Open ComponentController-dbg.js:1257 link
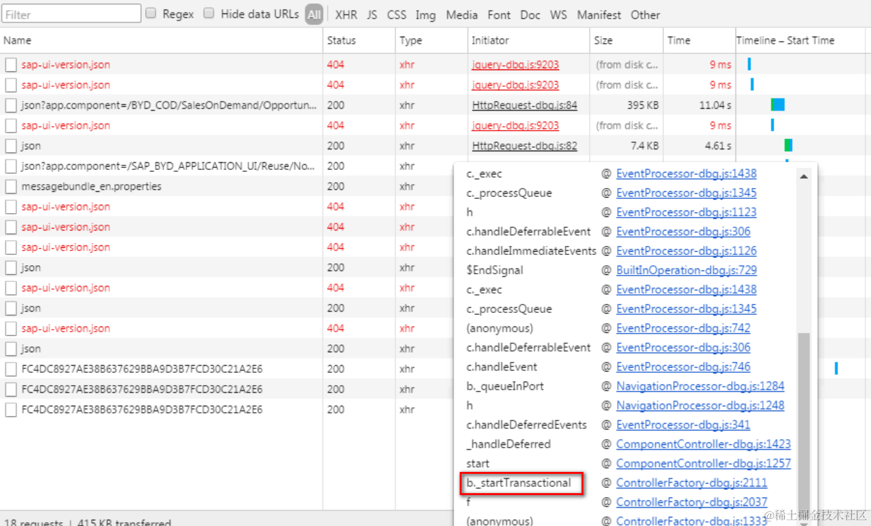 (x=703, y=463)
